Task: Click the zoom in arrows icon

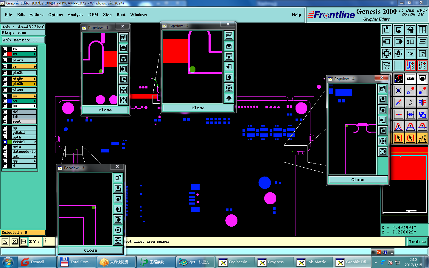Action: pos(387,54)
